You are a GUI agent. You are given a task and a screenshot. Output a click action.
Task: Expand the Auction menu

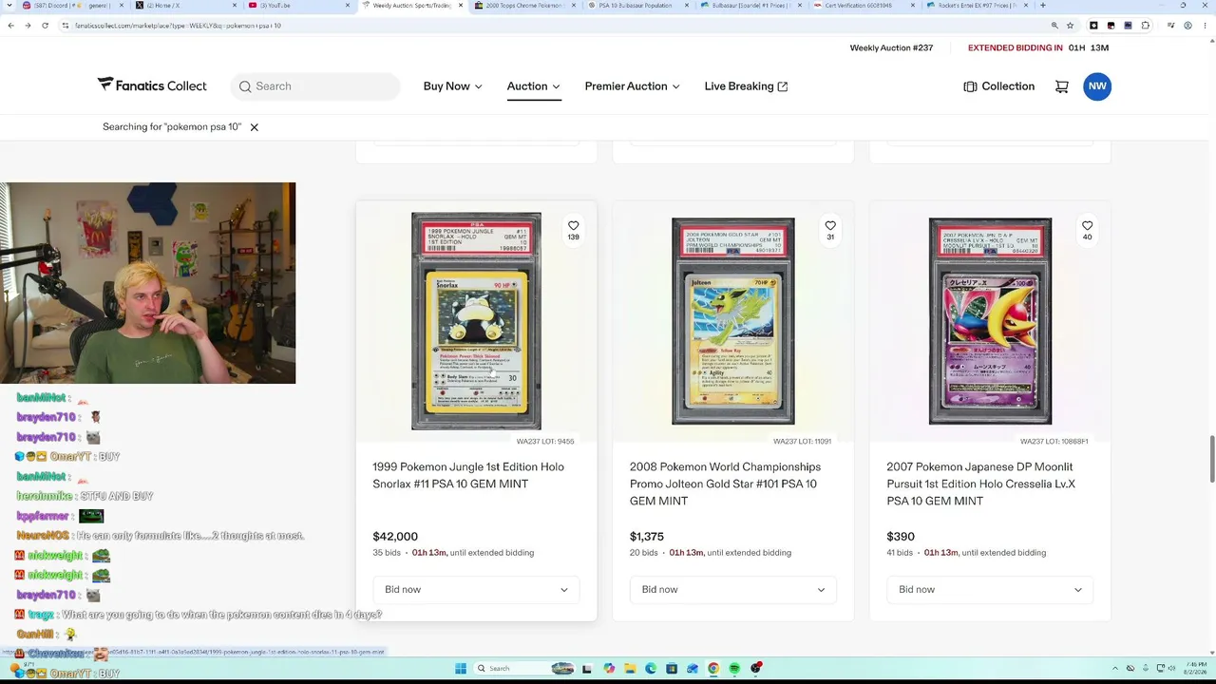click(533, 86)
